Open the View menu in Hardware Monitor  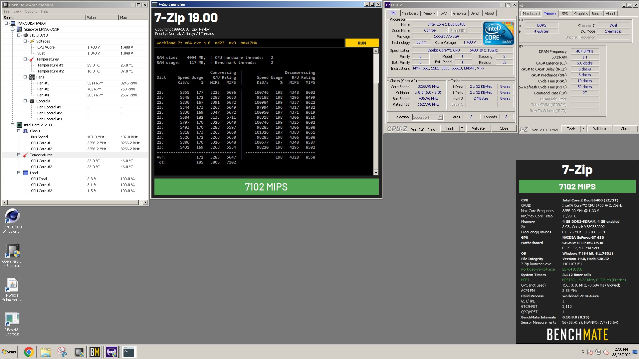(17, 11)
